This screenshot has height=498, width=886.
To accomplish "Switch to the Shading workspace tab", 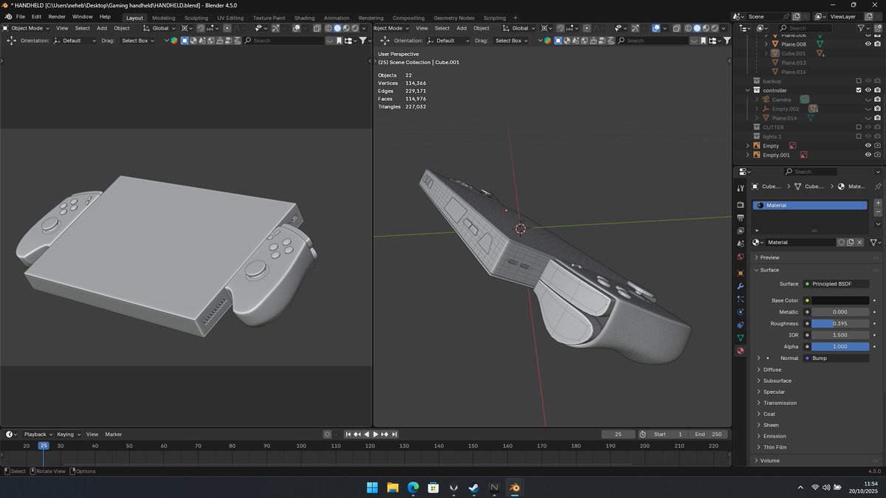I will coord(304,18).
